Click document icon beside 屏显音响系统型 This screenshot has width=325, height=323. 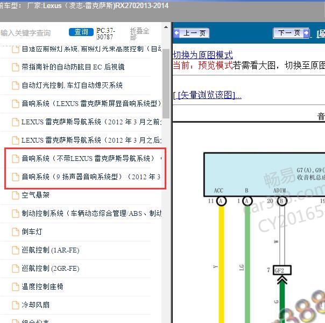(16, 104)
